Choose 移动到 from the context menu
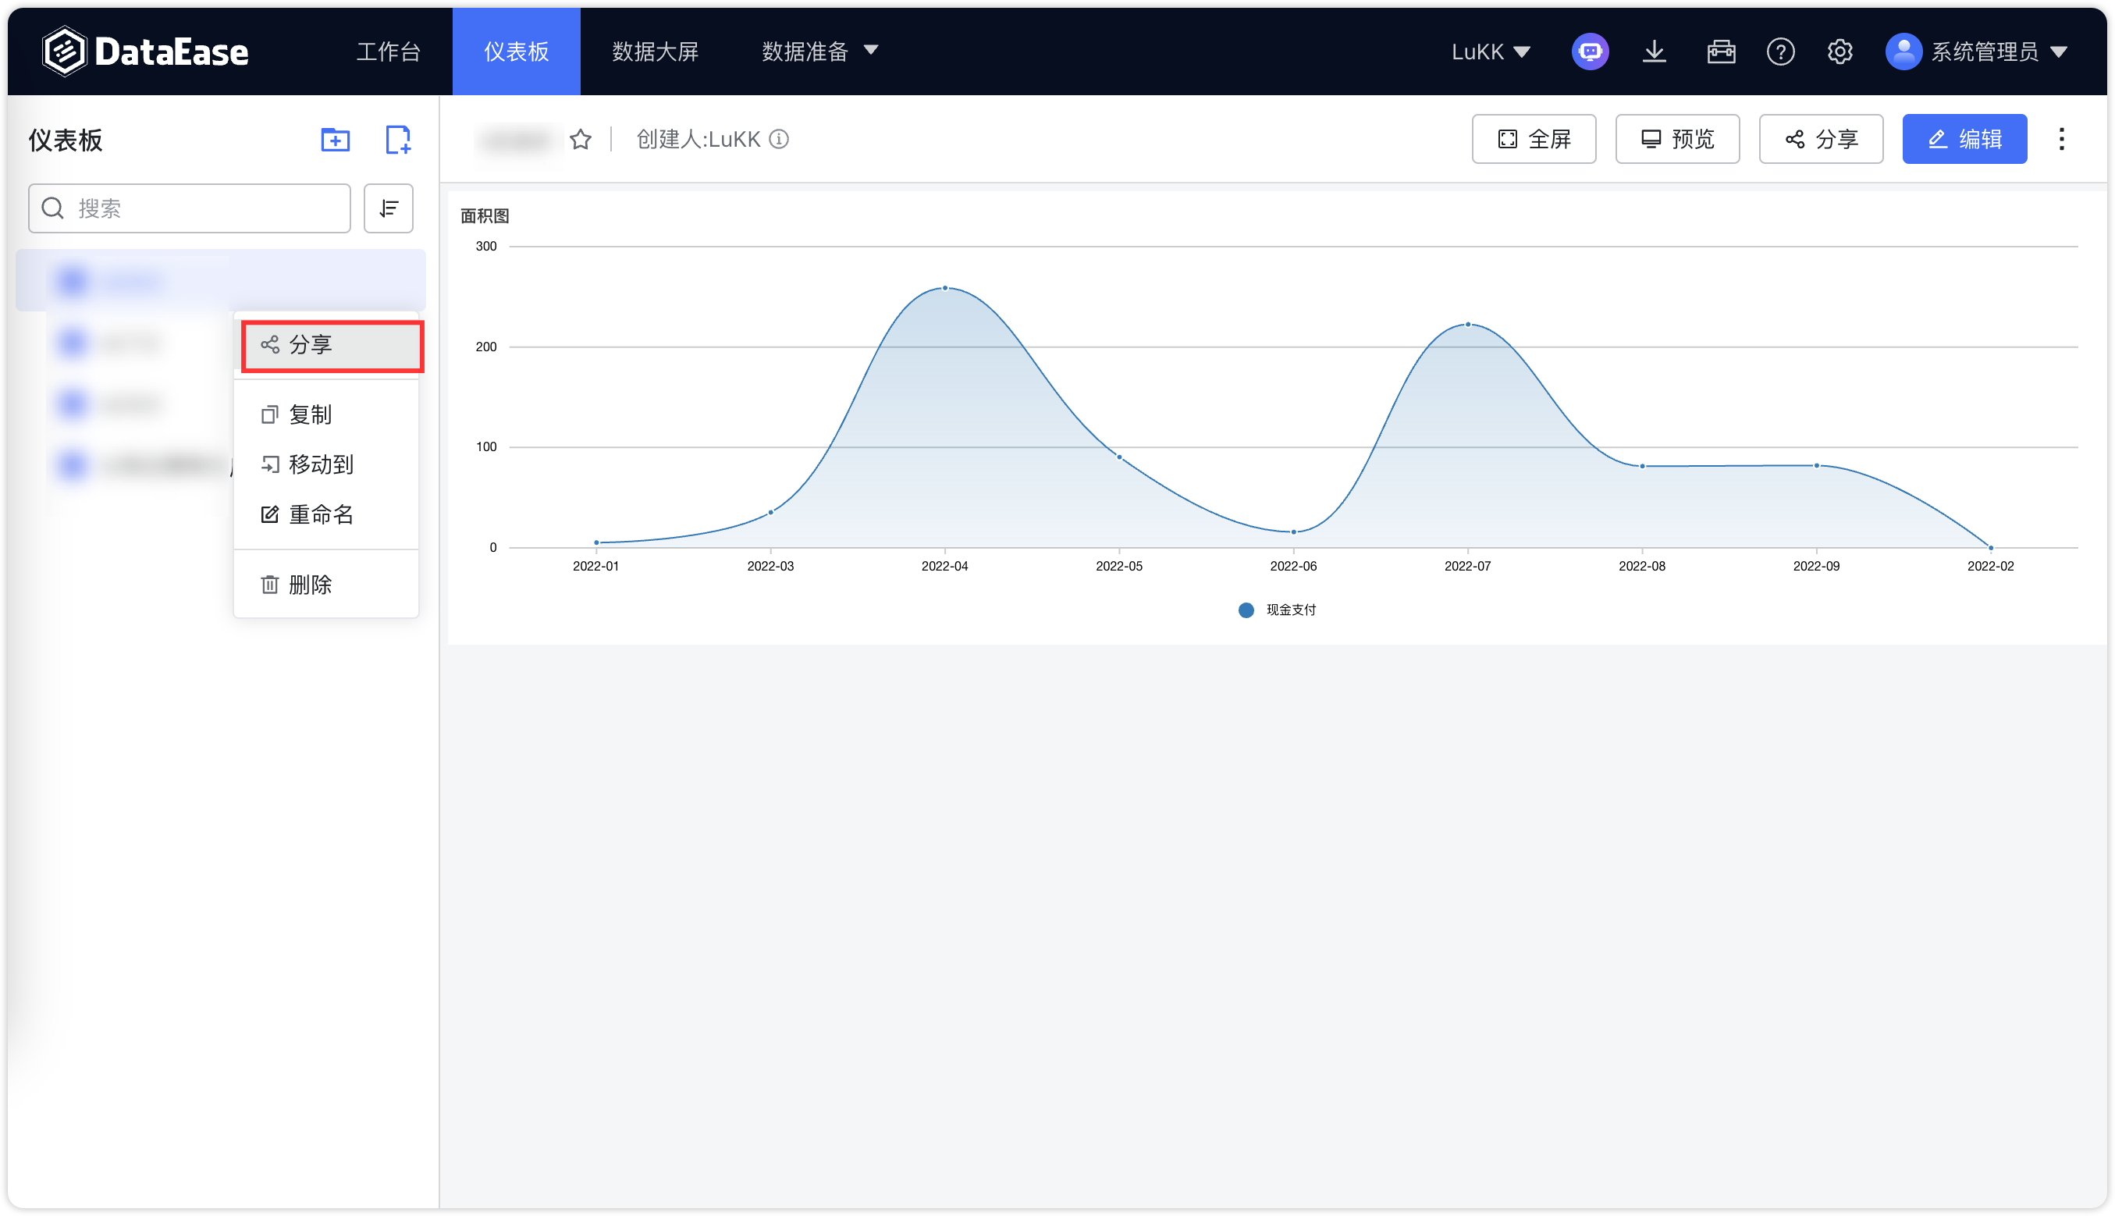2115x1216 pixels. (326, 464)
